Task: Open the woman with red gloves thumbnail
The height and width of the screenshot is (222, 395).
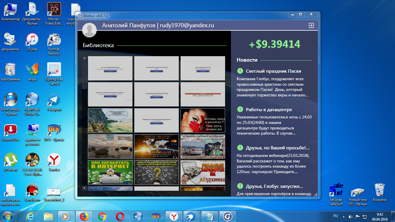Action: [x=203, y=120]
